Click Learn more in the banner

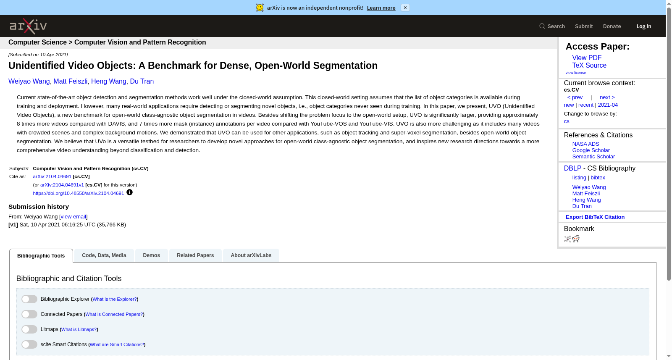point(381,8)
